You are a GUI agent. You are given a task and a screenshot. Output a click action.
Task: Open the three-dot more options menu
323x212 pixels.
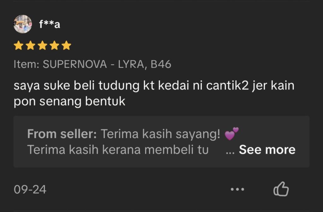point(237,189)
